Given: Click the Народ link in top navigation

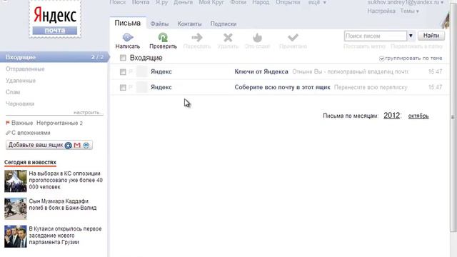Looking at the screenshot, I should coord(261,2).
